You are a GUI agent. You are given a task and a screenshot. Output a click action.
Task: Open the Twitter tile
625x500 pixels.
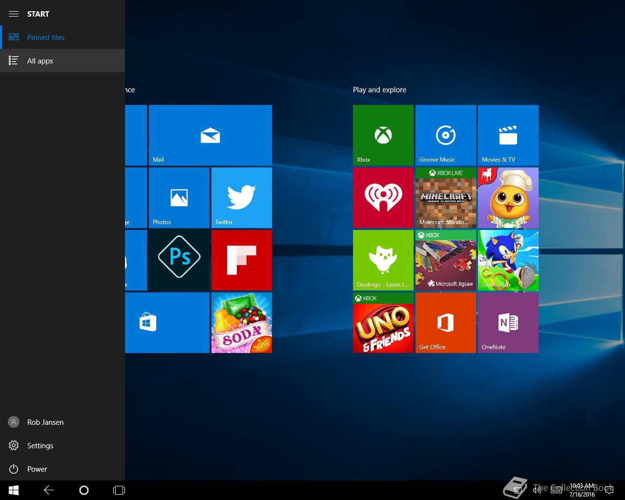(242, 198)
